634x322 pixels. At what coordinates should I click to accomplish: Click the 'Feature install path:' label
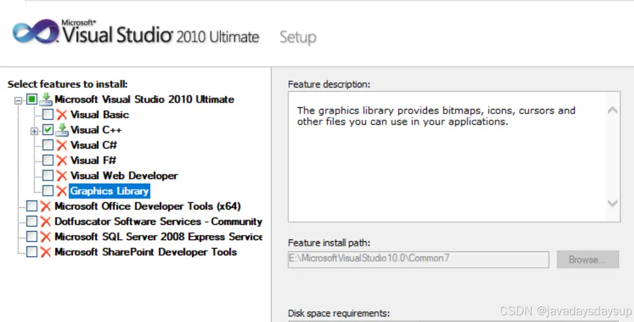[329, 243]
